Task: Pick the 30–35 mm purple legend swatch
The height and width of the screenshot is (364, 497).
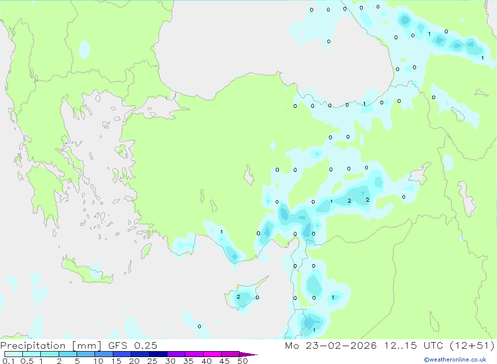Action: pyautogui.click(x=176, y=354)
